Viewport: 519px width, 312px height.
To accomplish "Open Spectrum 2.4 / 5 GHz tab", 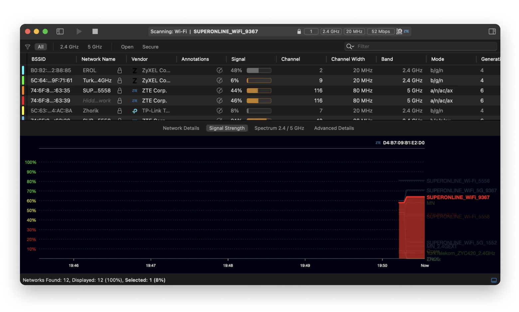I will (x=279, y=128).
